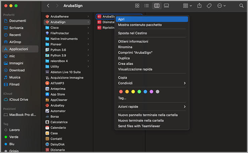Expand the Cisco folder chevron

(88, 28)
